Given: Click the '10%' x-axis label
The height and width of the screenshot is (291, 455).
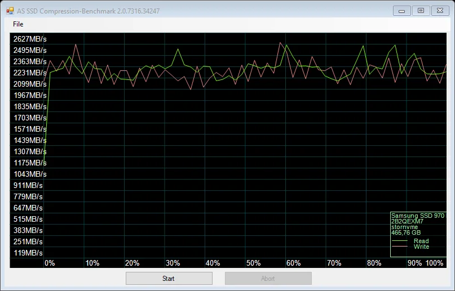Looking at the screenshot, I should pos(92,263).
